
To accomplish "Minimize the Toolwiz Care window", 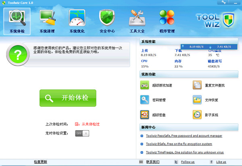I will [x=236, y=2].
